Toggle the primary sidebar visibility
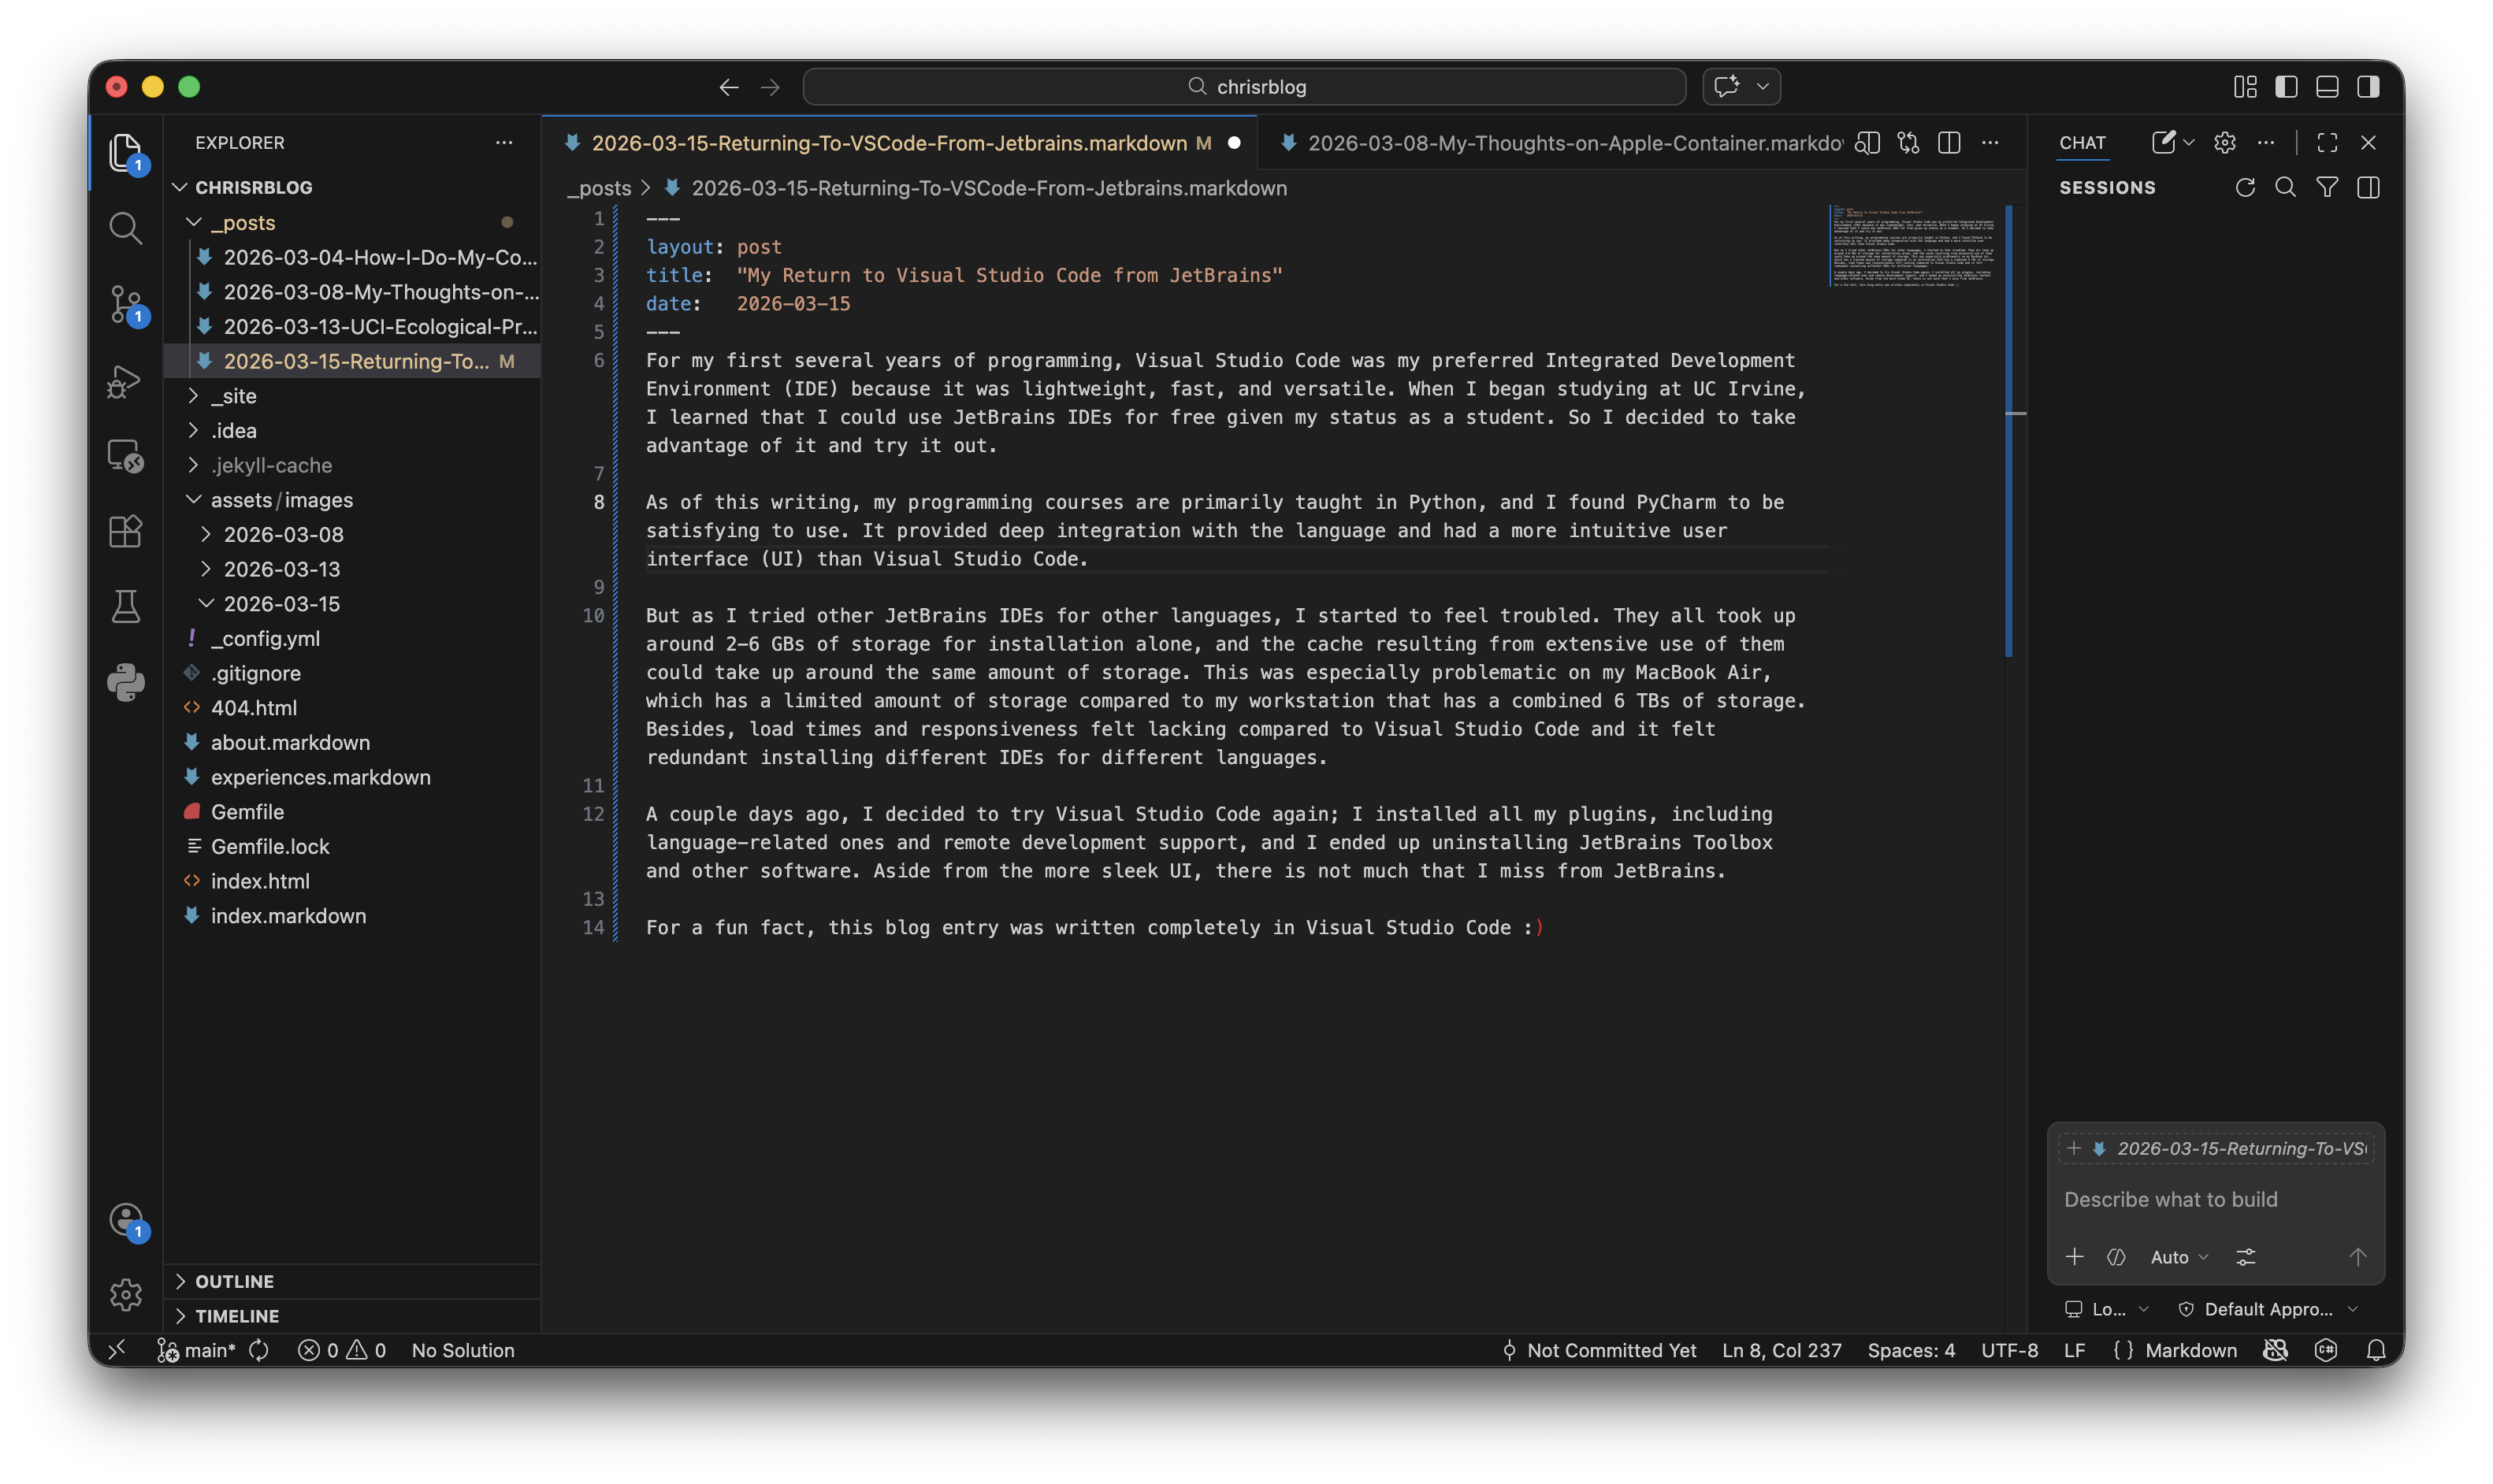 2286,87
